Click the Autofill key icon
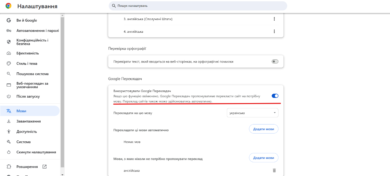 [9, 31]
